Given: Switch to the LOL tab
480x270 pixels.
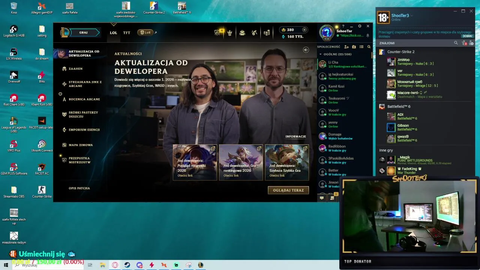Looking at the screenshot, I should 113,33.
